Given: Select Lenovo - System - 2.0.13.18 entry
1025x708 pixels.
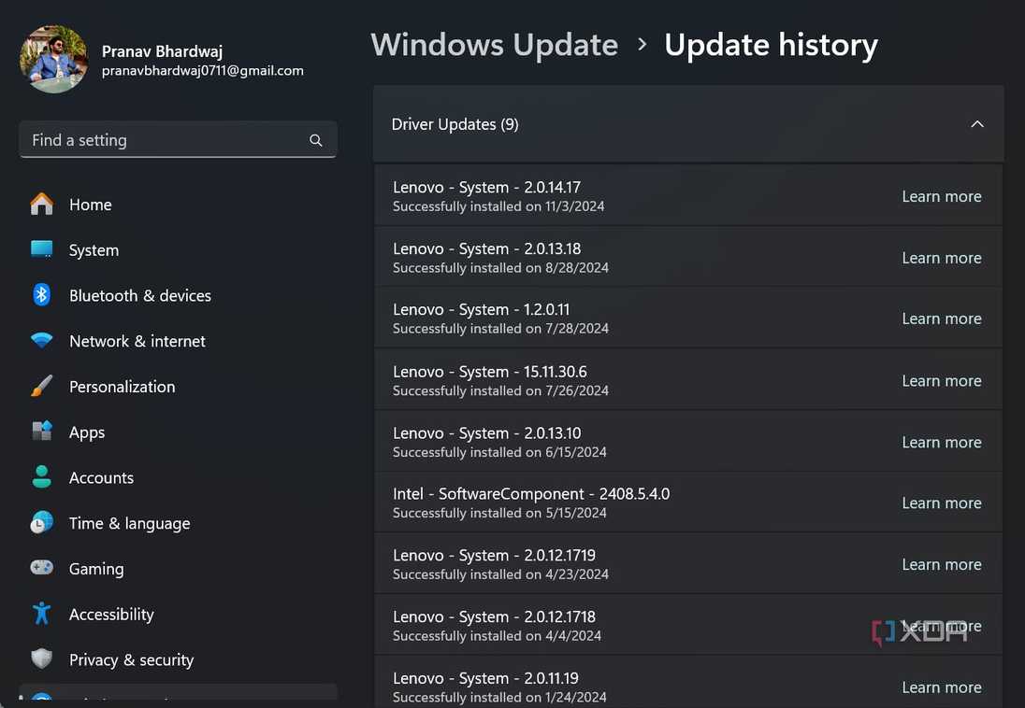Looking at the screenshot, I should 688,258.
